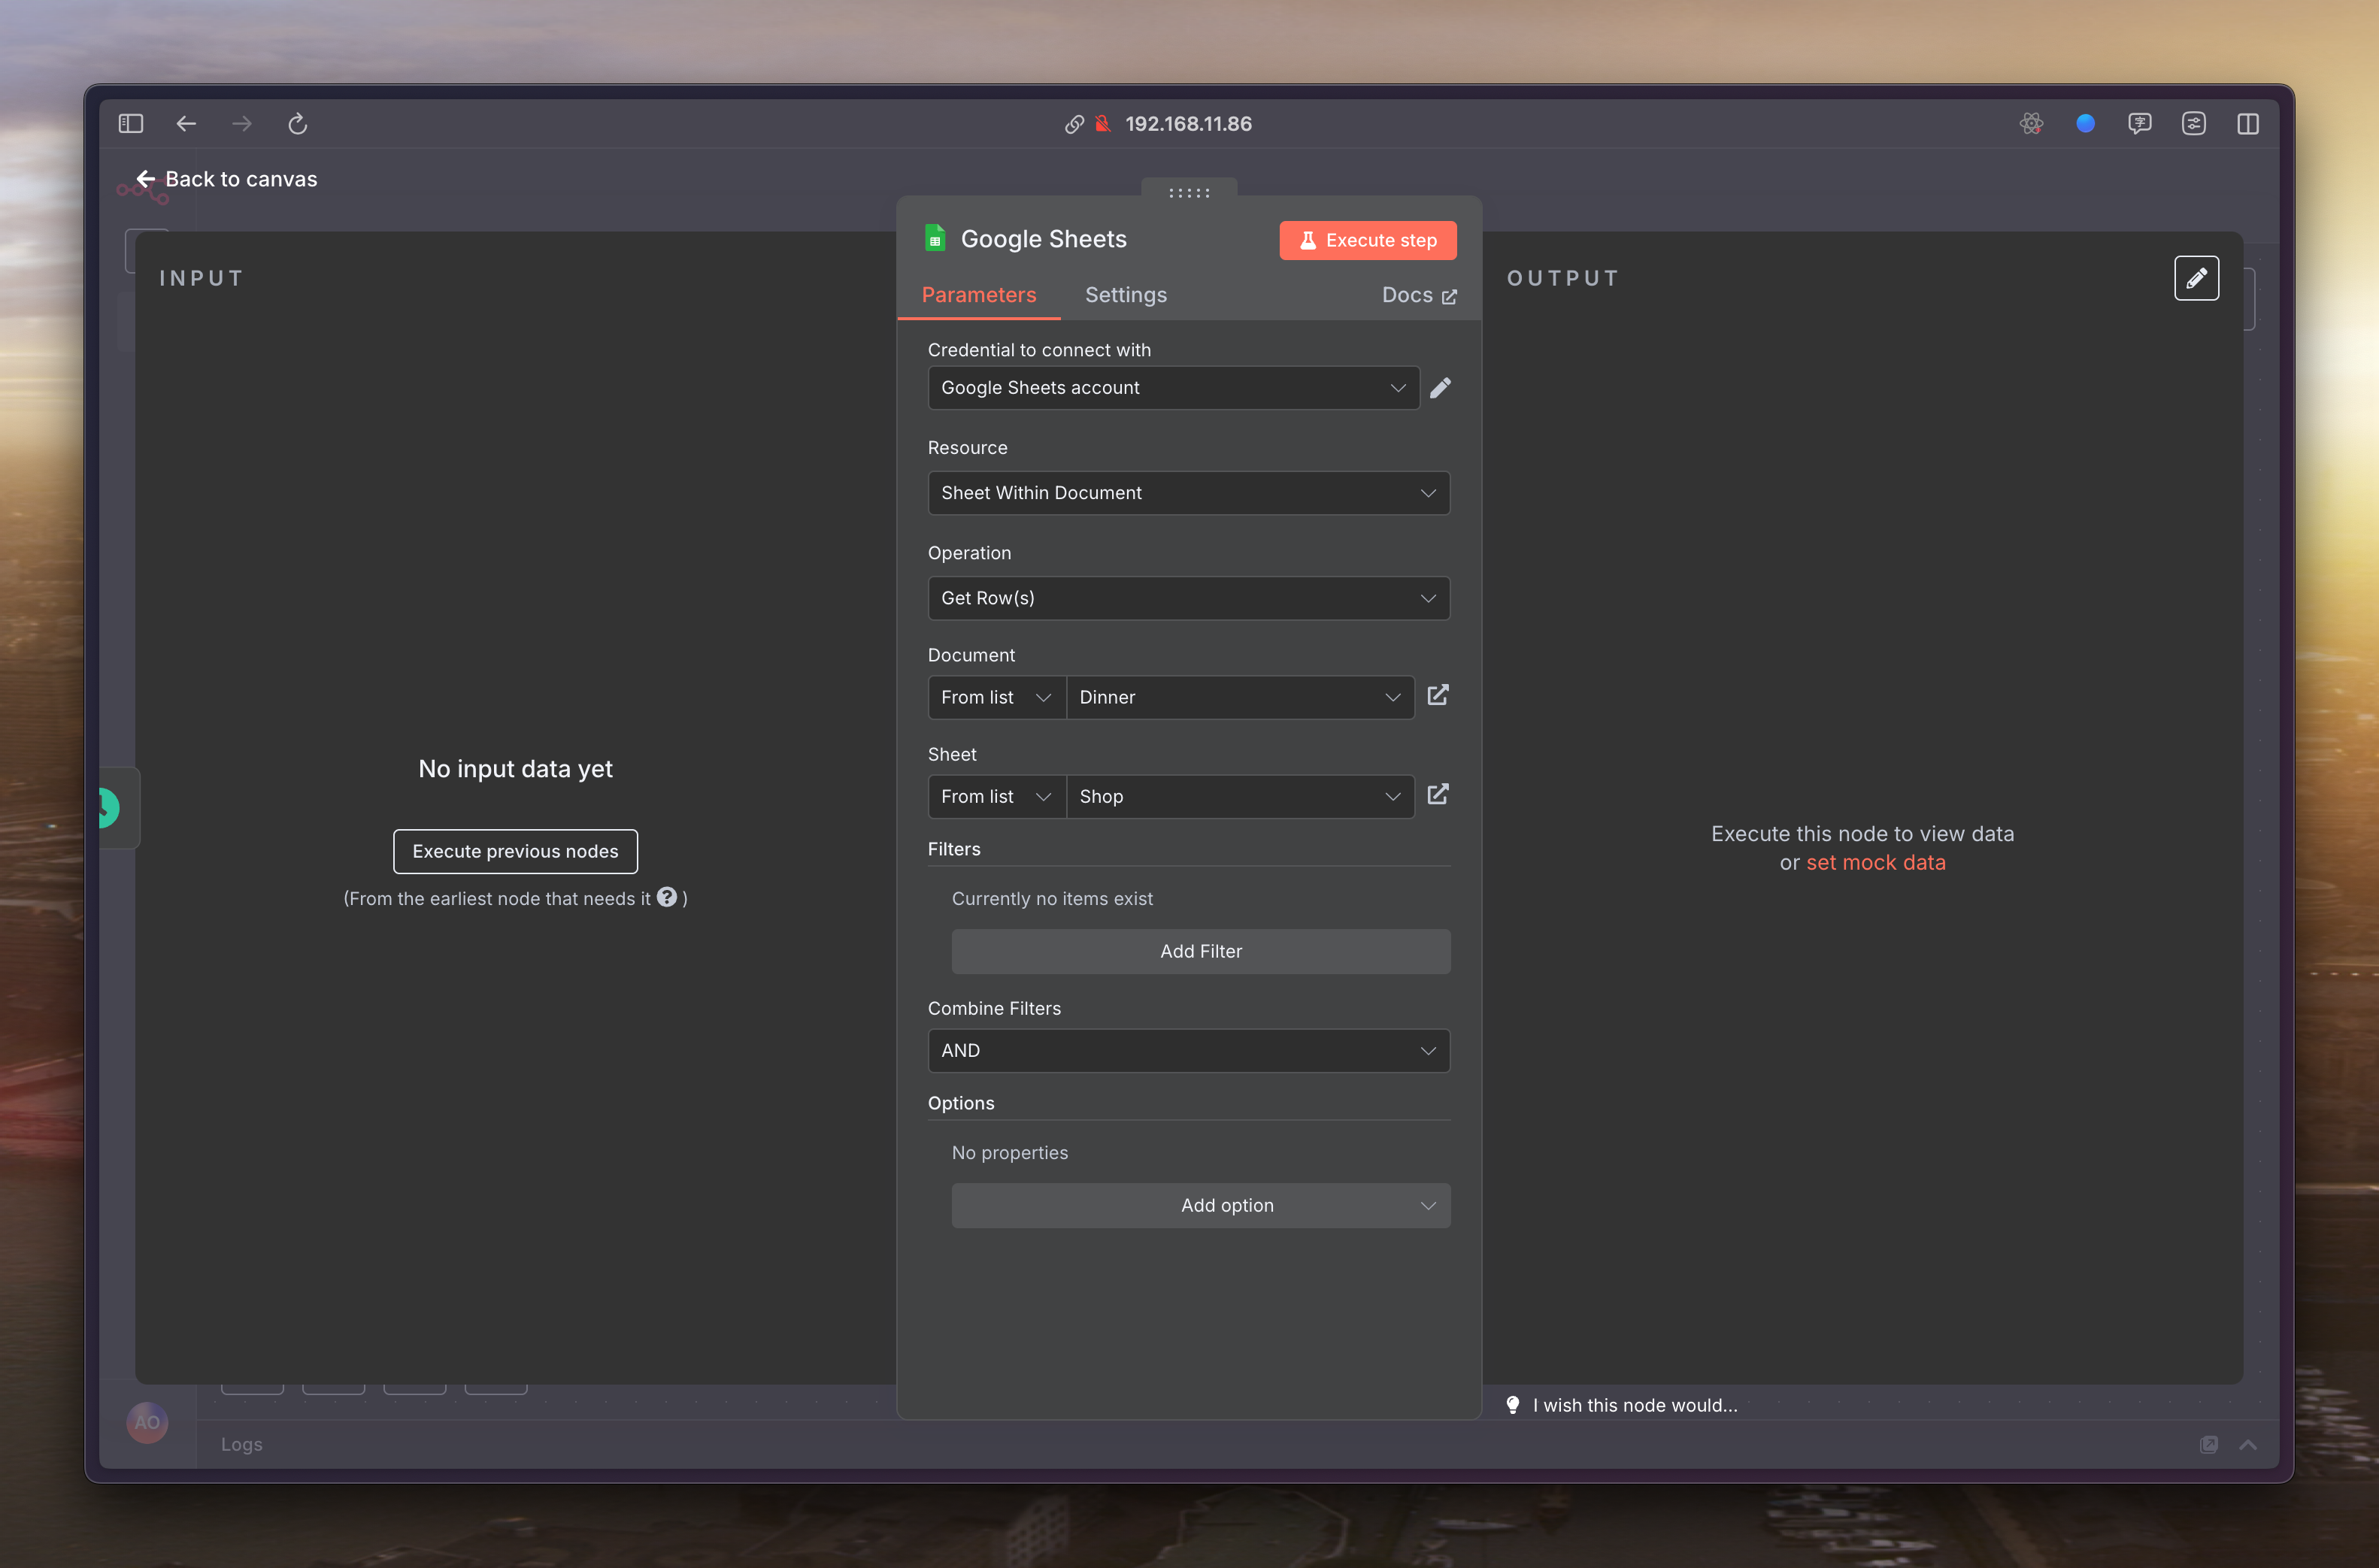Select the Parameters tab
The image size is (2379, 1568).
[978, 295]
